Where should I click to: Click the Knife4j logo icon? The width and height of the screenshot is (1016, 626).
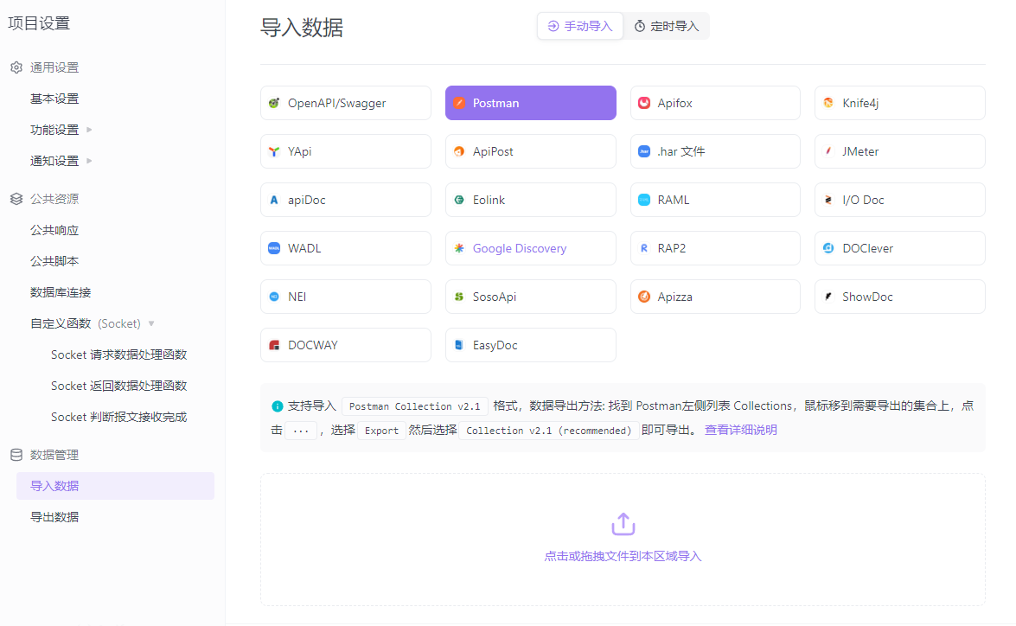tap(828, 103)
